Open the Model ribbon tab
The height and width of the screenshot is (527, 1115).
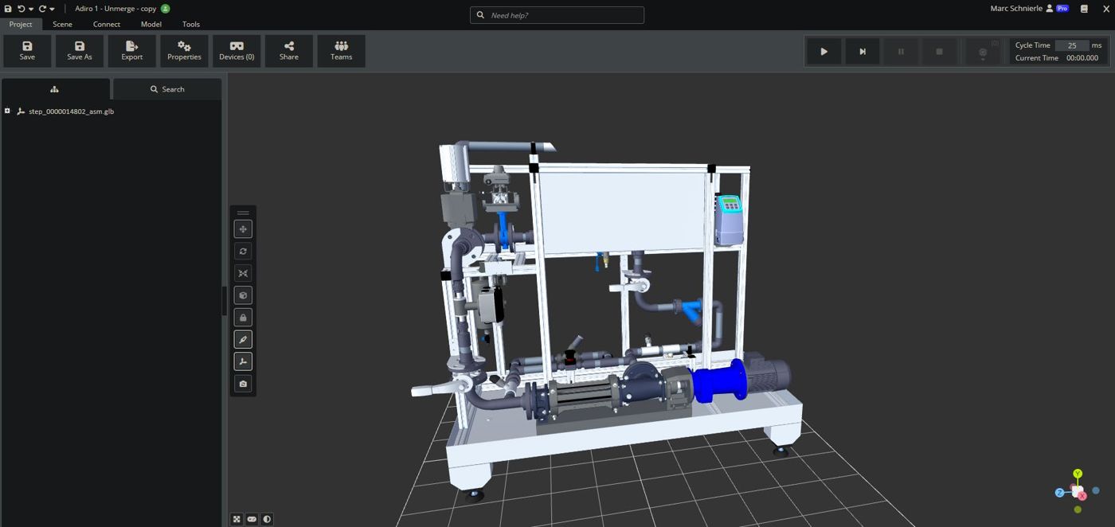tap(151, 24)
